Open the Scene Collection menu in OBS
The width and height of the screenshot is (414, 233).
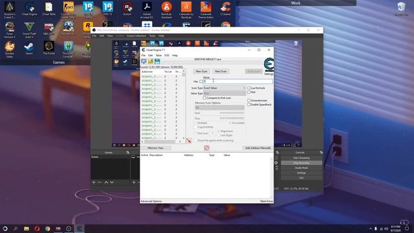point(136,36)
